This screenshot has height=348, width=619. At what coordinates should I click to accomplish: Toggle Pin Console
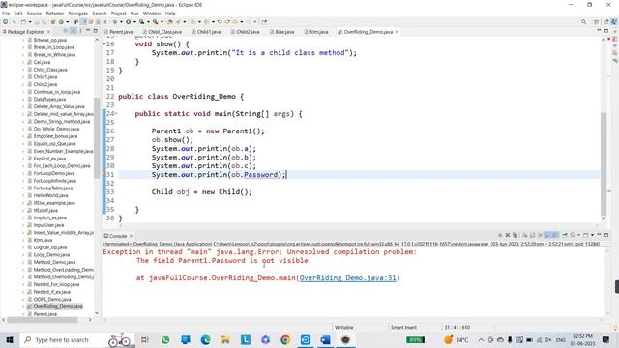565,235
